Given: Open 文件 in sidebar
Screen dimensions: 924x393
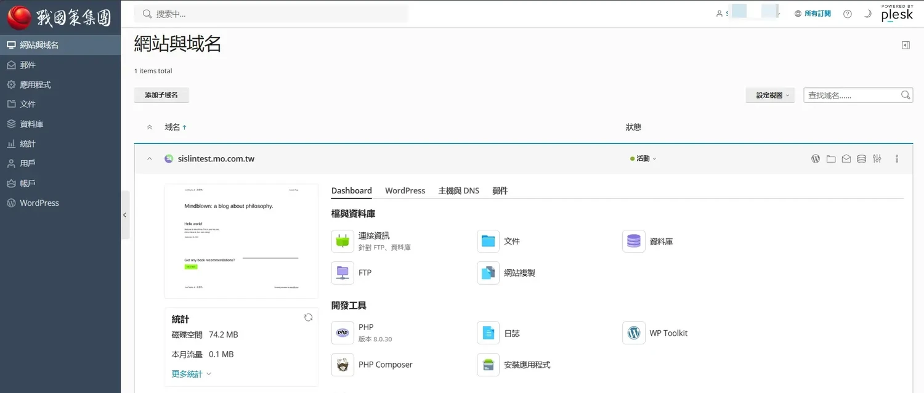Looking at the screenshot, I should click(x=60, y=104).
